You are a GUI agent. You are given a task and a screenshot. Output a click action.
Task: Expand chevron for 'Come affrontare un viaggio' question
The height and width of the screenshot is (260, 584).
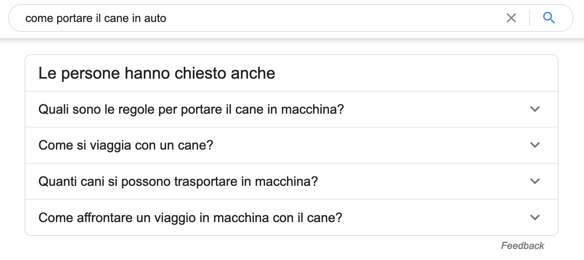(535, 217)
